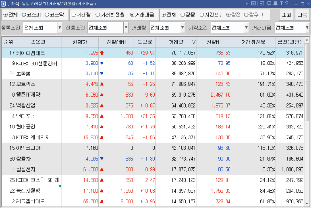Sort by the 등락률 column header
The width and height of the screenshot is (311, 208).
[x=144, y=42]
